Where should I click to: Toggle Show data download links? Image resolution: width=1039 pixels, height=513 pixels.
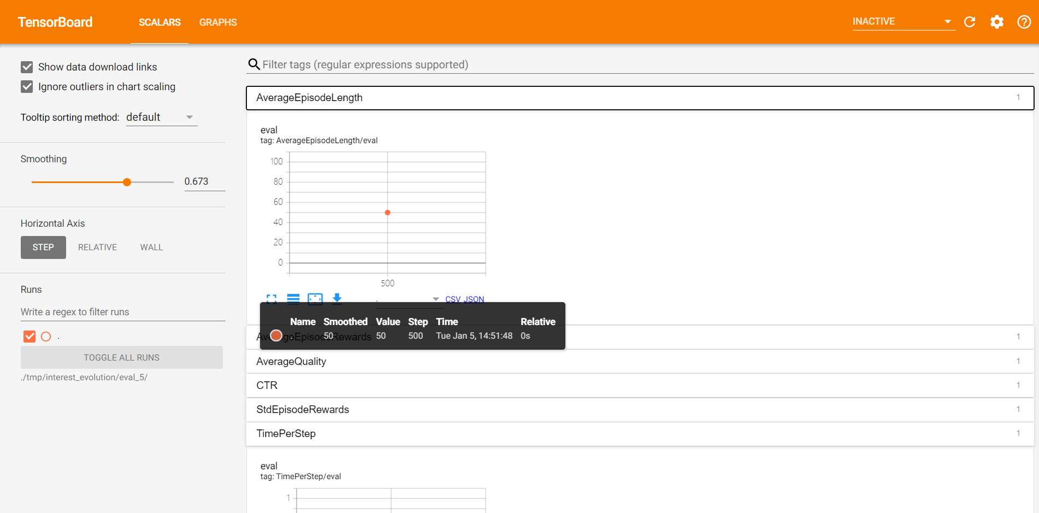pyautogui.click(x=27, y=67)
